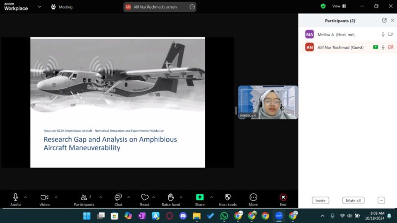397x223 pixels.
Task: Switch to the Meeting tab
Action: (62, 7)
